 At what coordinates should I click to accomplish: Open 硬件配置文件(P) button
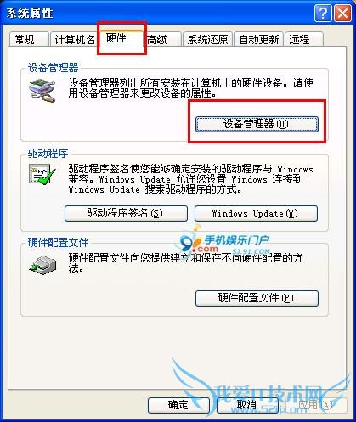[257, 298]
